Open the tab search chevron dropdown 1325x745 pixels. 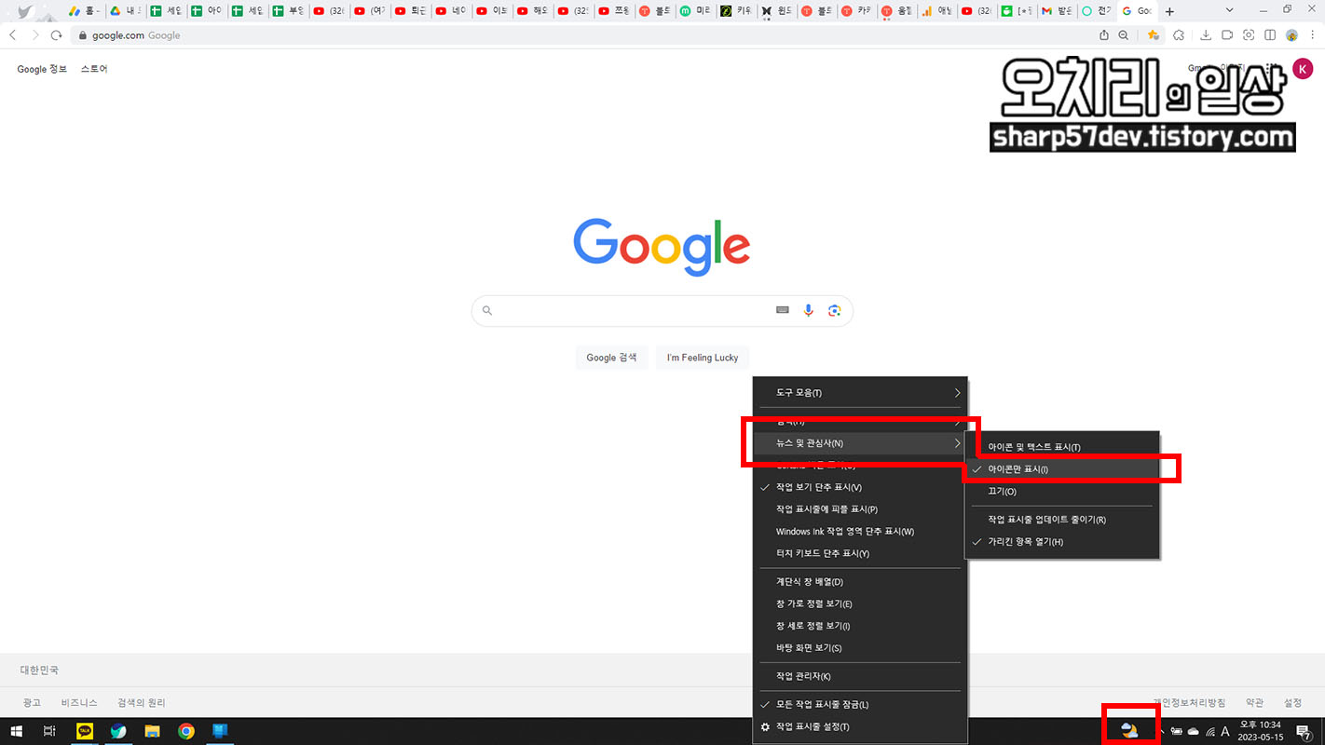point(1230,10)
